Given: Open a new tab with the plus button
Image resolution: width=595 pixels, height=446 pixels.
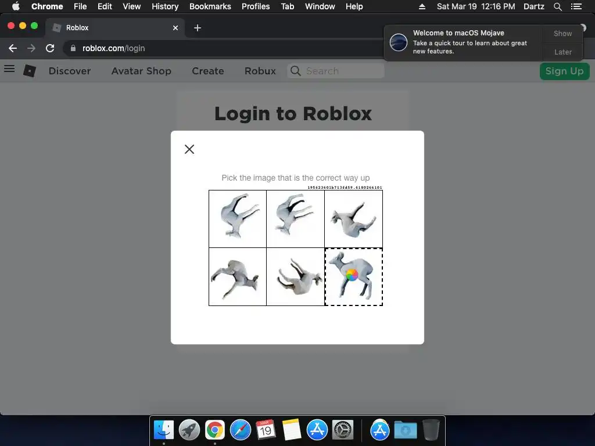Looking at the screenshot, I should coord(198,28).
